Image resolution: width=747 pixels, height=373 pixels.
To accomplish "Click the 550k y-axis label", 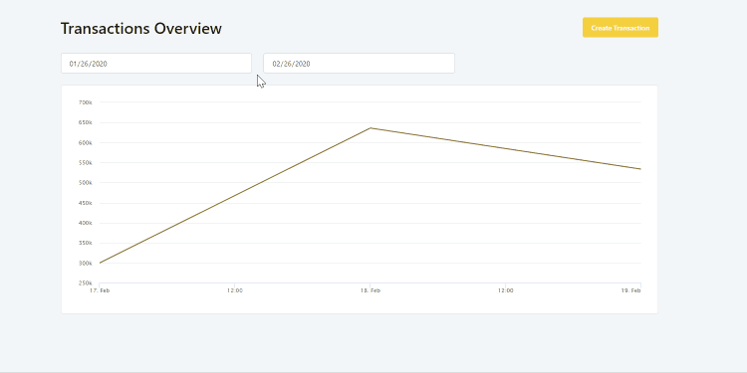I will pos(86,163).
